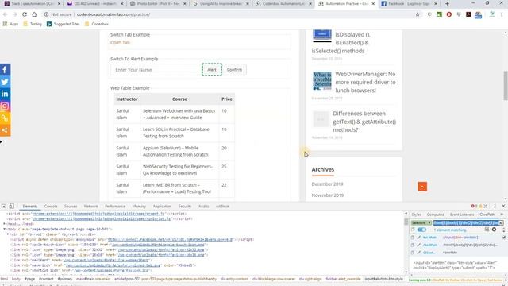Activate DevTools element inspector picker
Screen dimensions: 508x286
(x=3, y=207)
